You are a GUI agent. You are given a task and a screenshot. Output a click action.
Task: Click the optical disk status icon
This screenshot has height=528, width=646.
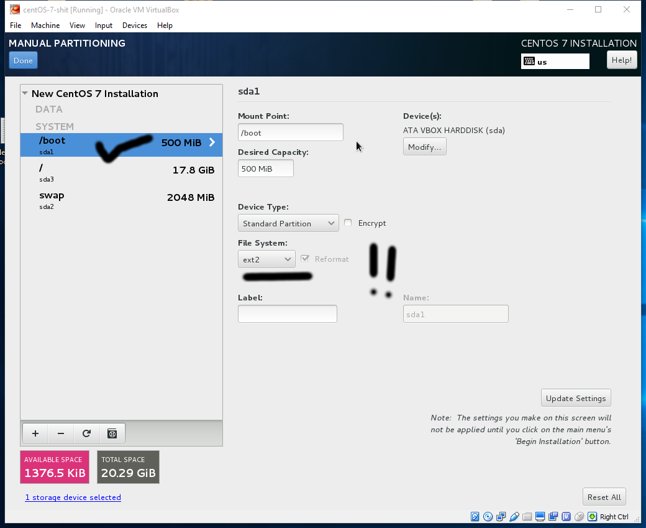488,516
